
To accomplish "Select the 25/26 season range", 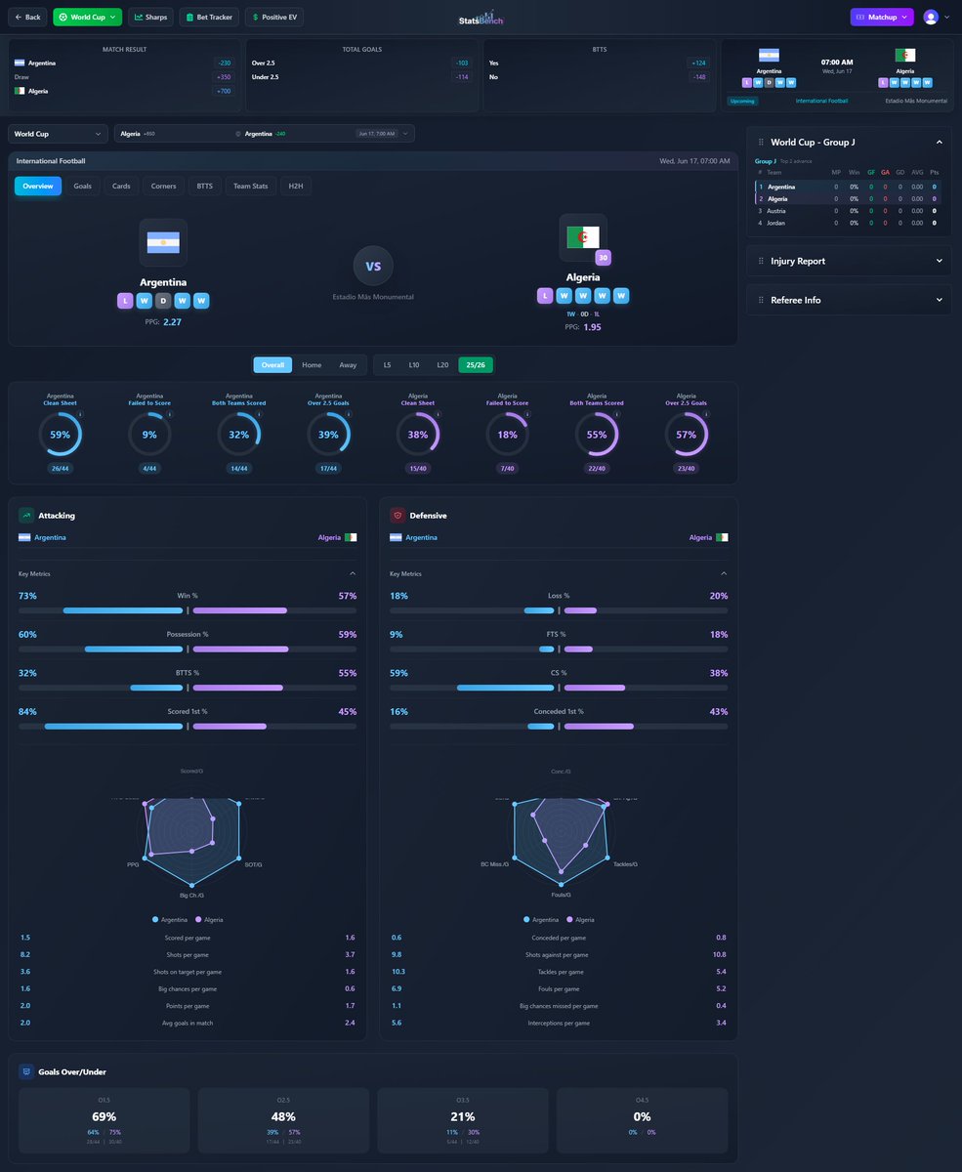I will tap(476, 364).
